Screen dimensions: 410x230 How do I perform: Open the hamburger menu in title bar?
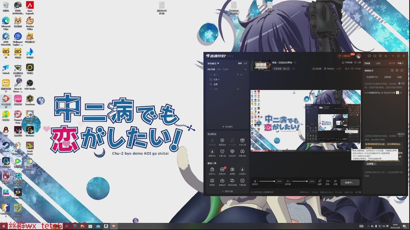pyautogui.click(x=386, y=56)
